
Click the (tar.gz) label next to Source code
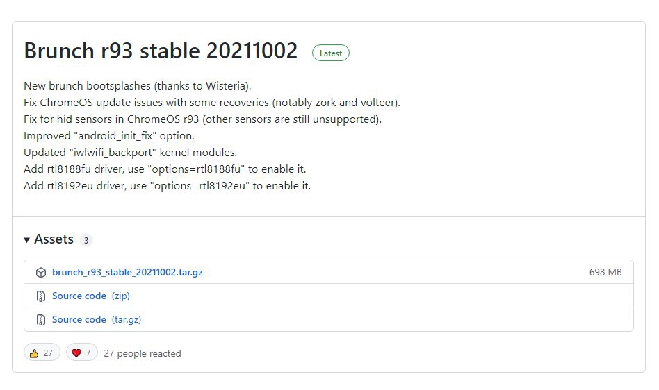(127, 320)
